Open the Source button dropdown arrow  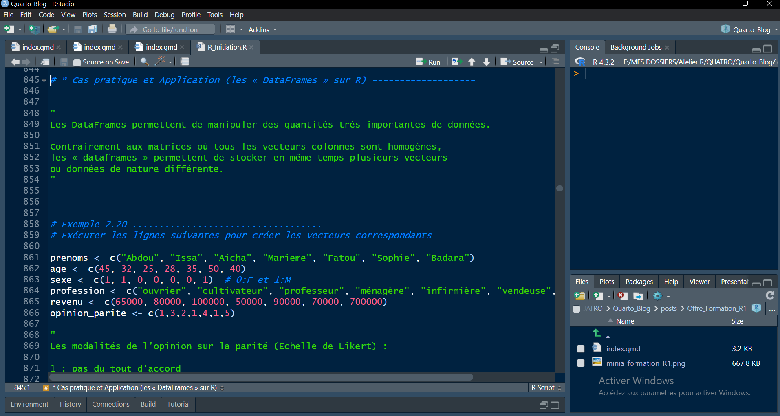(541, 62)
